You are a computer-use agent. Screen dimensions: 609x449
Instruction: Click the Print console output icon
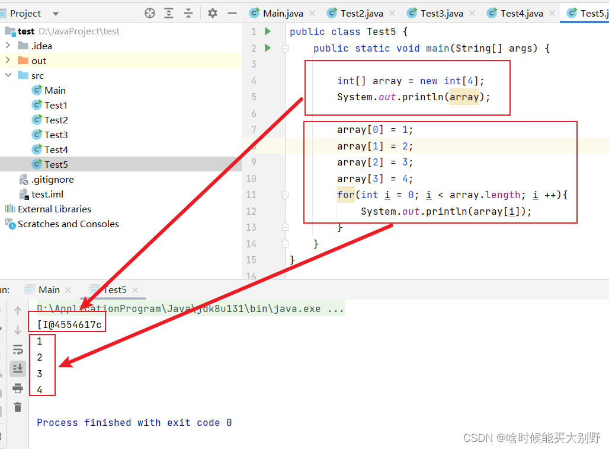tap(18, 388)
